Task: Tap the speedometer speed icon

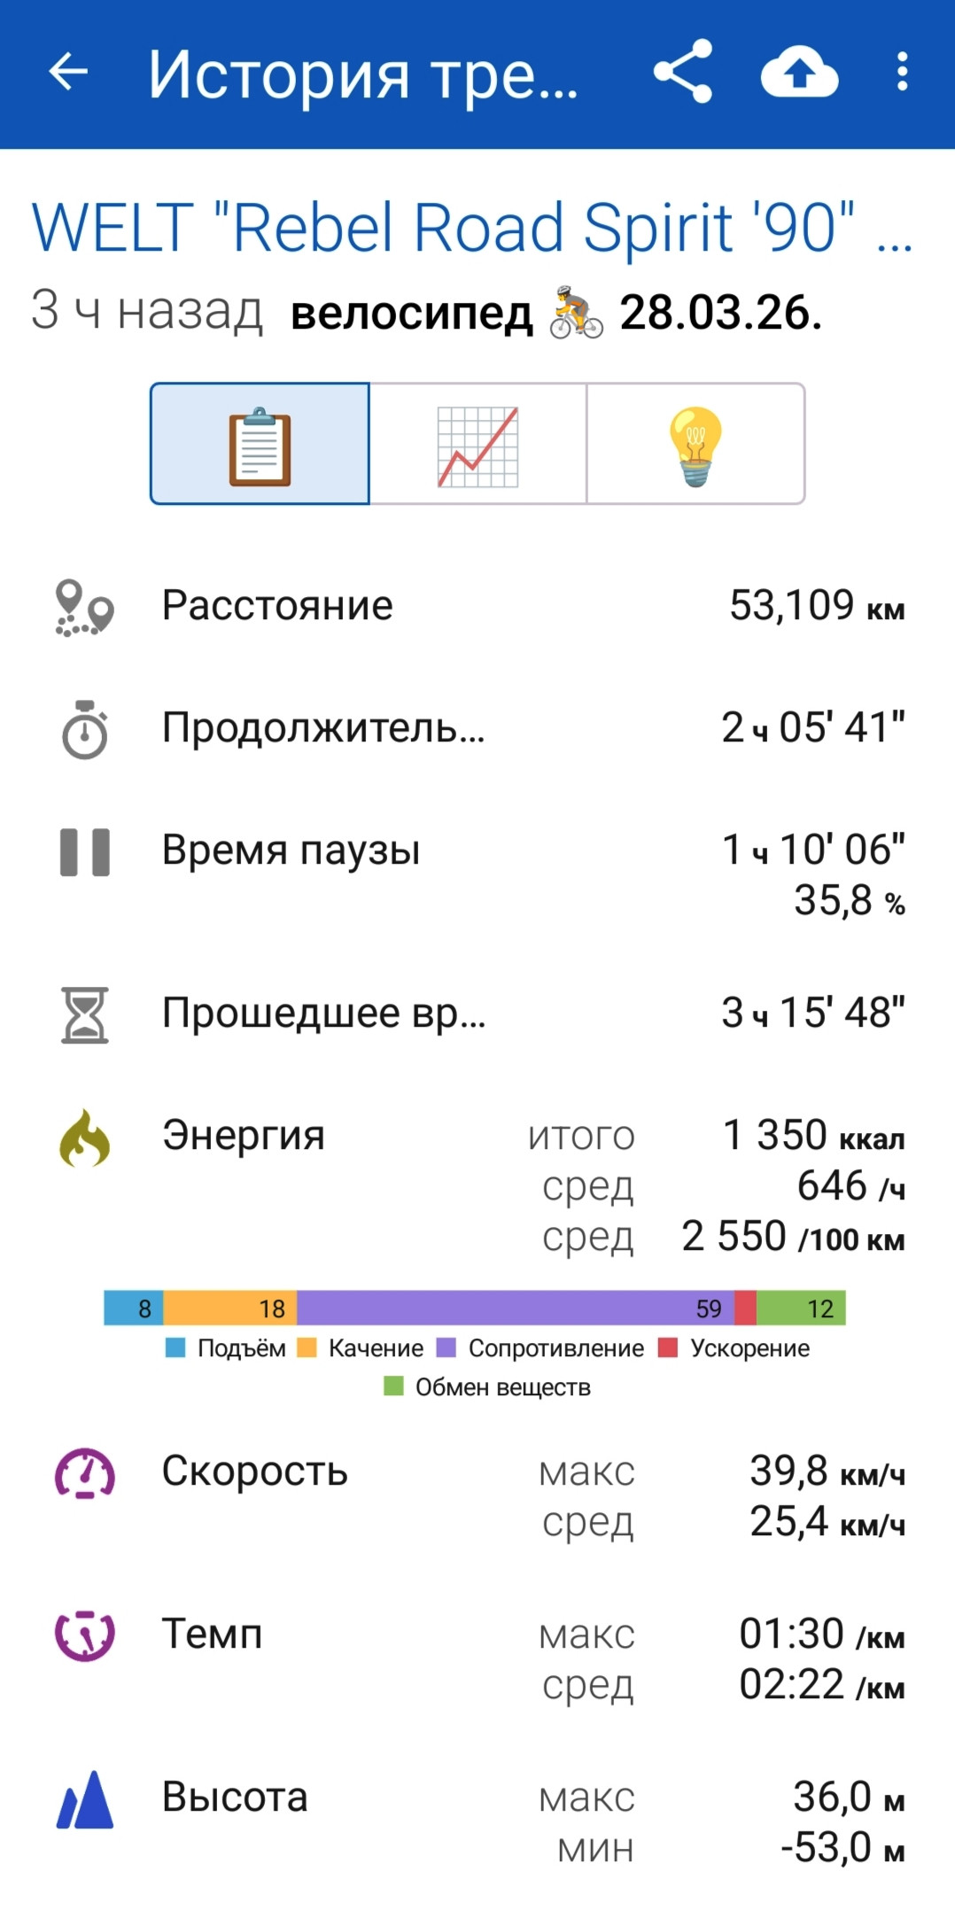Action: pos(85,1473)
